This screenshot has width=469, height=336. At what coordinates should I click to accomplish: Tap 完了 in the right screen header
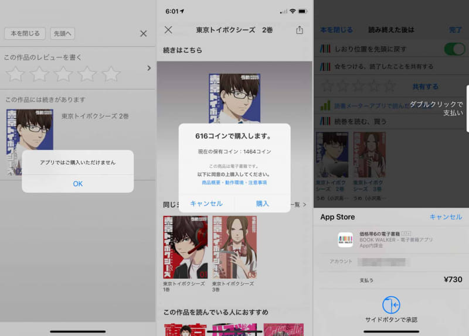pyautogui.click(x=456, y=30)
